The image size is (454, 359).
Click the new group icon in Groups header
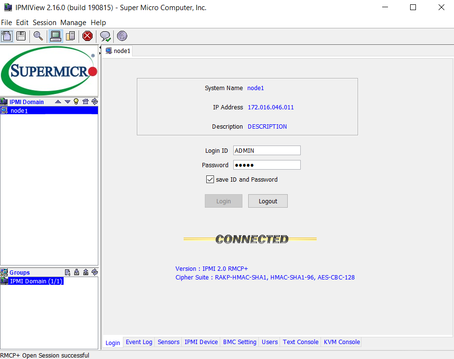(67, 272)
